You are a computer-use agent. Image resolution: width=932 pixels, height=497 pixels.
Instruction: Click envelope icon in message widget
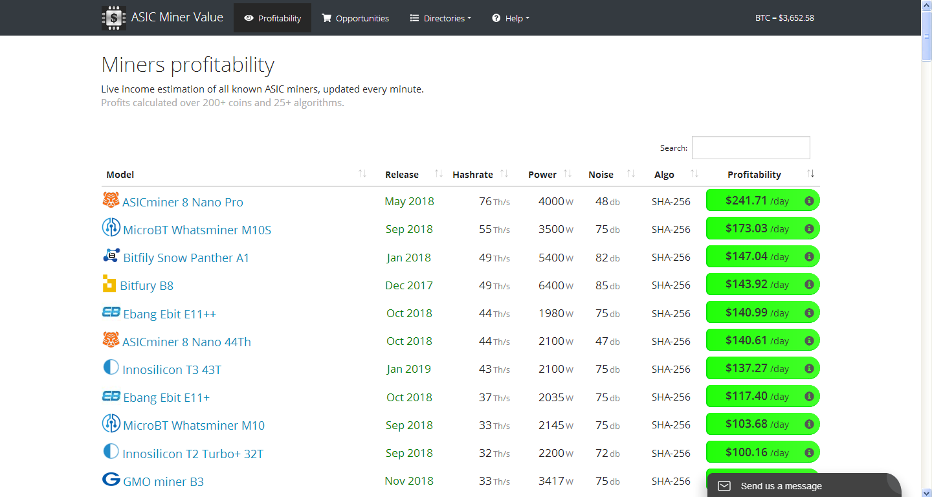pyautogui.click(x=724, y=486)
